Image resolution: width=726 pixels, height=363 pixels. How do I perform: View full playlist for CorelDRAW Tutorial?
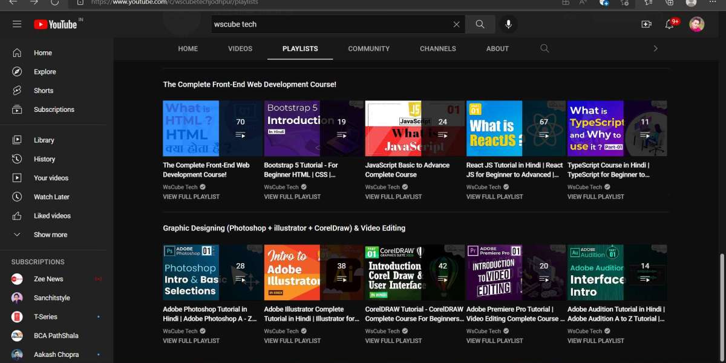click(393, 341)
